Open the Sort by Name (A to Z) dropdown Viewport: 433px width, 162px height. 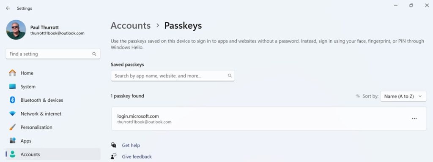(x=403, y=97)
